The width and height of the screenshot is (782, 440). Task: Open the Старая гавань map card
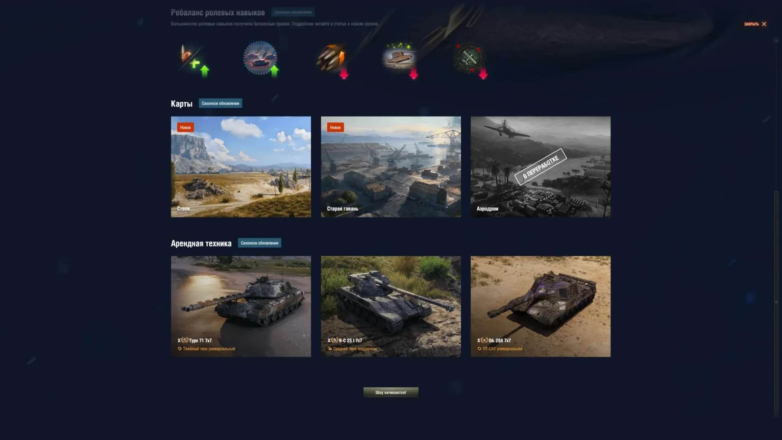(391, 167)
